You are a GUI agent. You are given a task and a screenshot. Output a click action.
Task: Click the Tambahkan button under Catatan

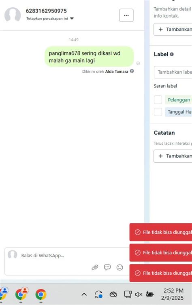pyautogui.click(x=173, y=156)
